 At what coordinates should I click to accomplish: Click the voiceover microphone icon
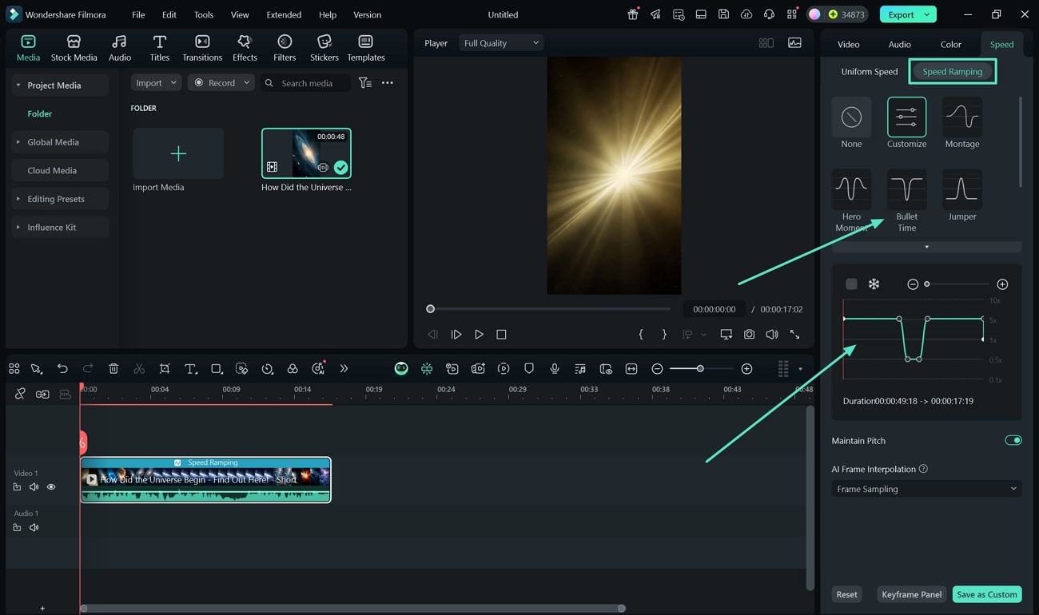[x=555, y=368]
